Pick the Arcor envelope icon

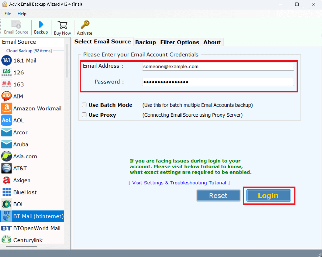tap(6, 132)
